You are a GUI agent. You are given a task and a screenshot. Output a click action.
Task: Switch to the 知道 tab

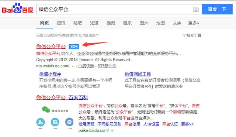coord(94,23)
